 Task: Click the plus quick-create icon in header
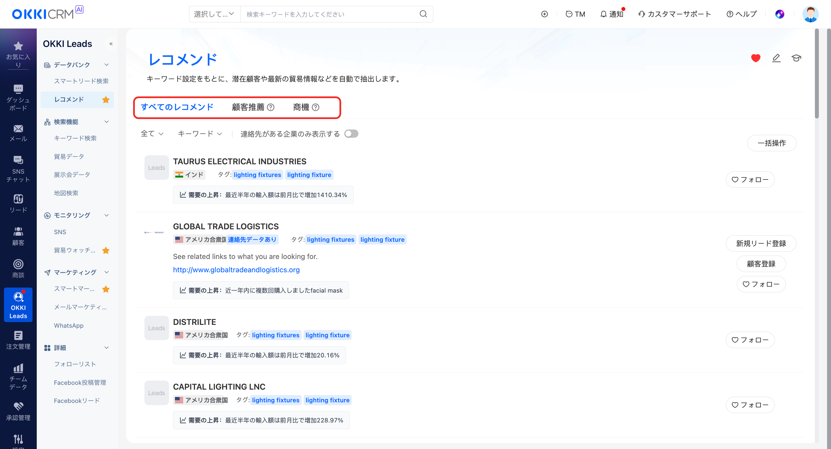click(x=545, y=14)
